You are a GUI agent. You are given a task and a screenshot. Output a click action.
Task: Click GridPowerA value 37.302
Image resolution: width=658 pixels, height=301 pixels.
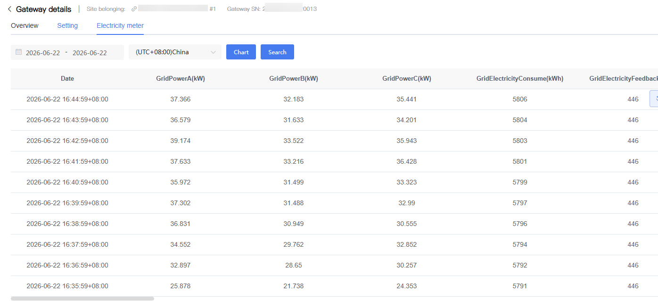pyautogui.click(x=181, y=203)
